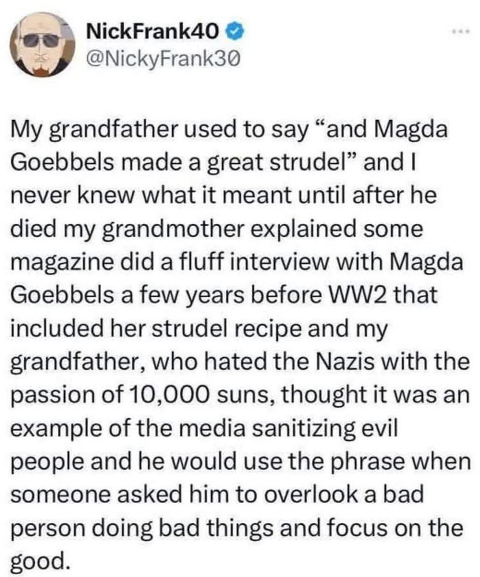480x577 pixels.
Task: Select the word "grandmother" in tweet text
Action: pyautogui.click(x=174, y=229)
